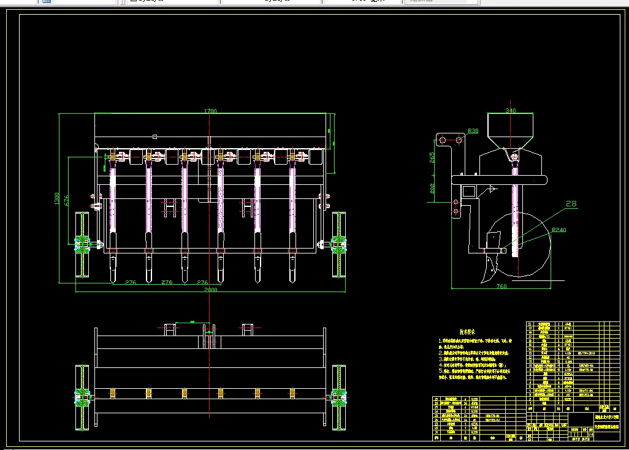
Task: Select technical requirement line beginning with 4.
Action: tap(473, 365)
